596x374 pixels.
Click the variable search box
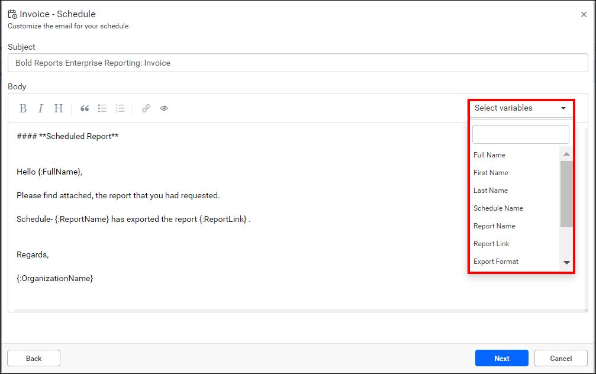coord(520,134)
